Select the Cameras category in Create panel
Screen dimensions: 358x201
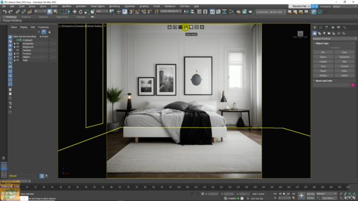click(x=329, y=33)
